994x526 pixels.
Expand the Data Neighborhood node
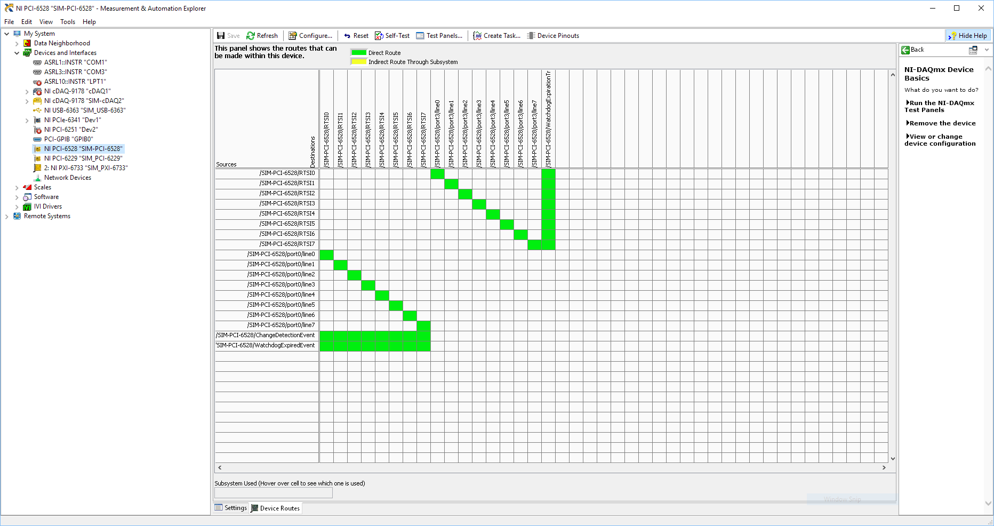pos(17,44)
